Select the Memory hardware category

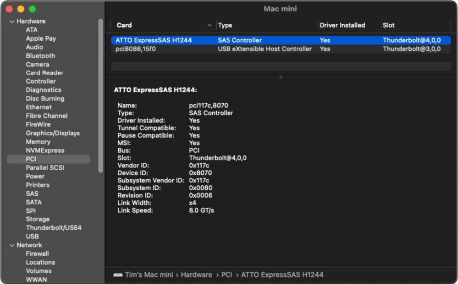coord(39,141)
